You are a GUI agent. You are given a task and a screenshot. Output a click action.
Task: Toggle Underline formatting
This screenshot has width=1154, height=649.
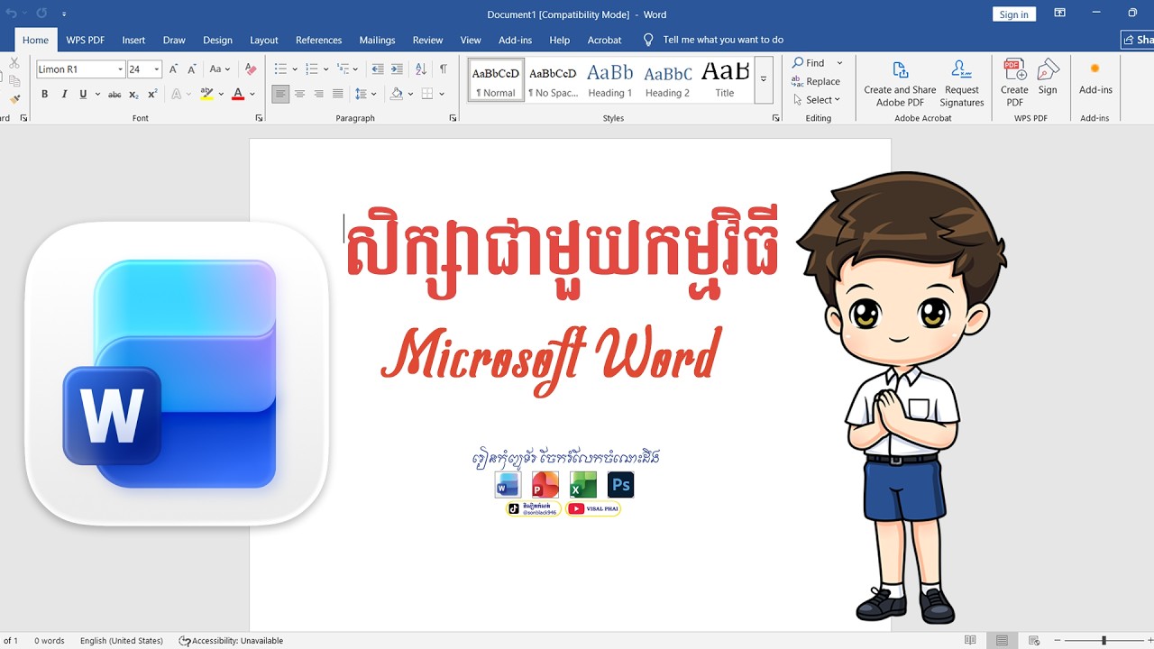point(83,94)
